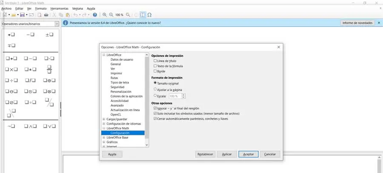Viewport: 383px width, 173px height.
Task: Open the Ver menu
Action: pos(29,8)
